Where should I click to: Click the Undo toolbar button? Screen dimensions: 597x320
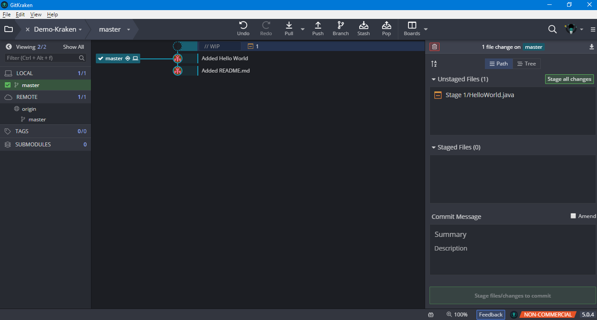point(243,29)
